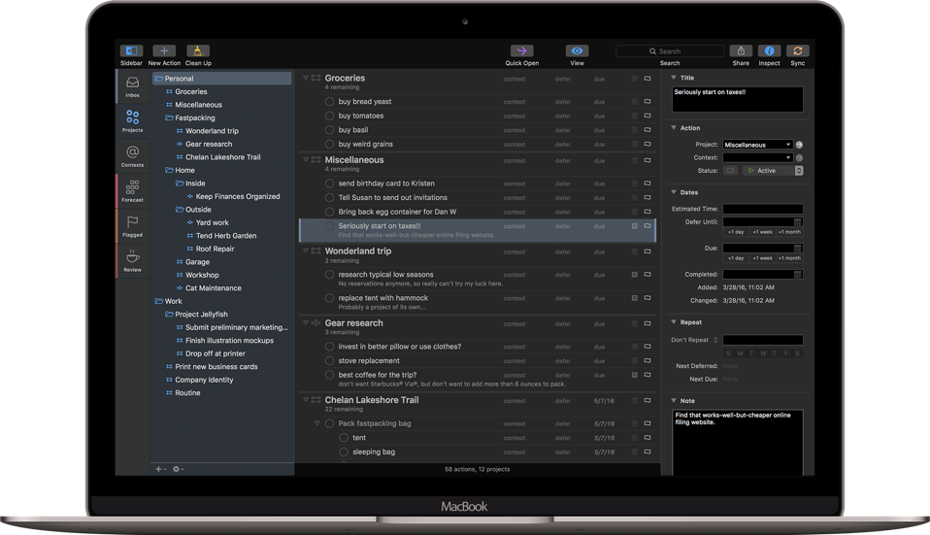This screenshot has width=930, height=535.
Task: Open the View options eye icon
Action: (577, 51)
